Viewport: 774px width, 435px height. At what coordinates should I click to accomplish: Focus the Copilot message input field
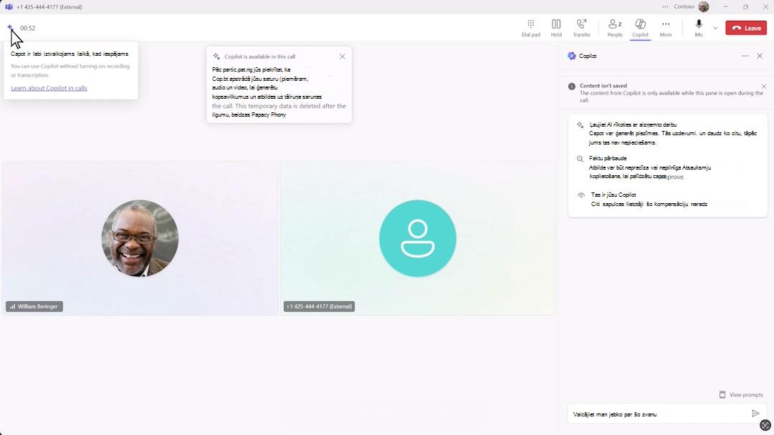pyautogui.click(x=659, y=414)
